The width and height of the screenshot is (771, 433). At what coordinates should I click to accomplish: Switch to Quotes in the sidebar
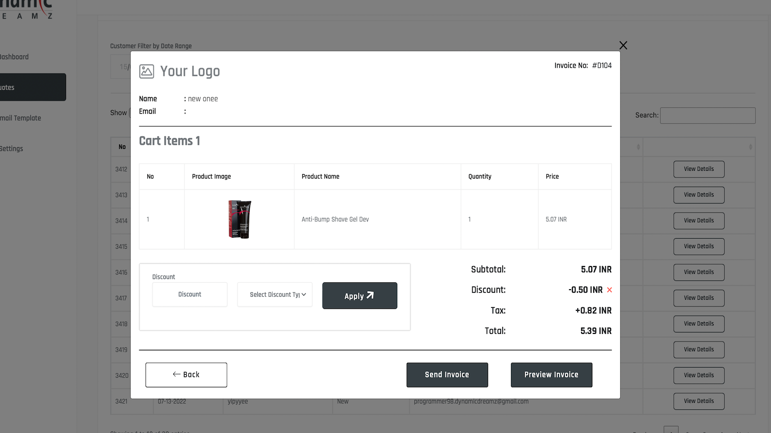tap(19, 87)
